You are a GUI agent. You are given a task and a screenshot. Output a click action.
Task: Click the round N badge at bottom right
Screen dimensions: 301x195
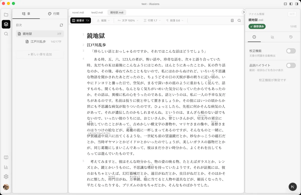(293, 187)
